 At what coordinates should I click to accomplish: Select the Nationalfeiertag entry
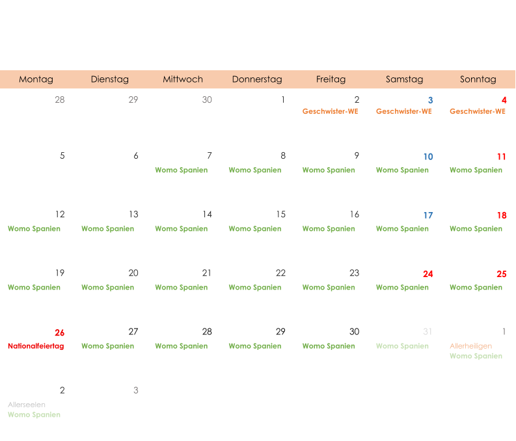click(36, 346)
